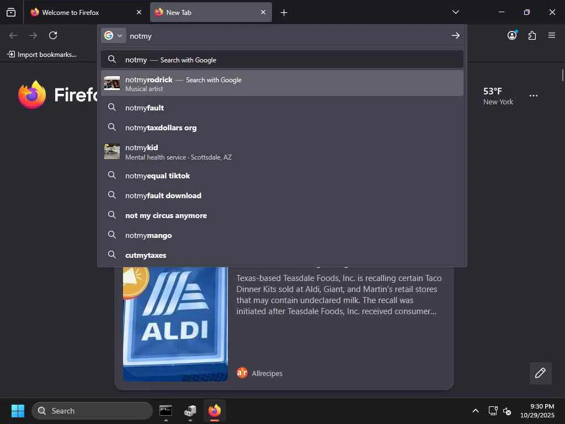Open the Extensions puzzle icon
565x424 pixels.
pyautogui.click(x=532, y=35)
